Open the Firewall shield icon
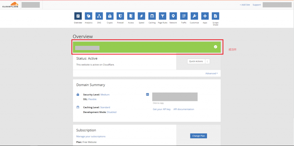This screenshot has height=146, width=294. pos(120,16)
